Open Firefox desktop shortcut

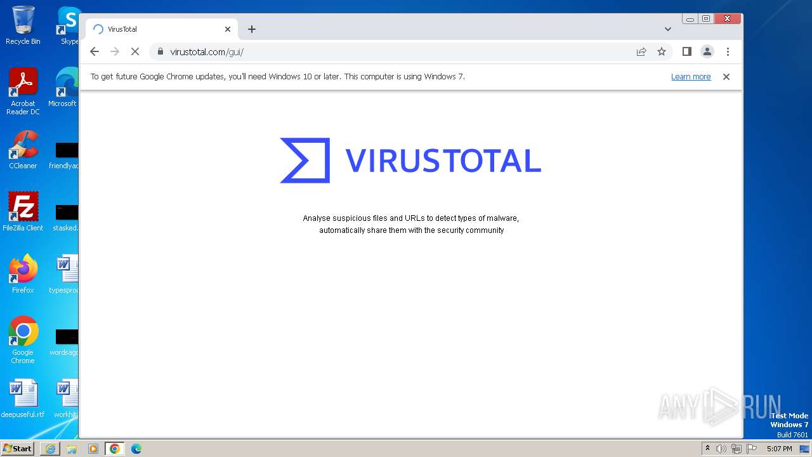[23, 274]
